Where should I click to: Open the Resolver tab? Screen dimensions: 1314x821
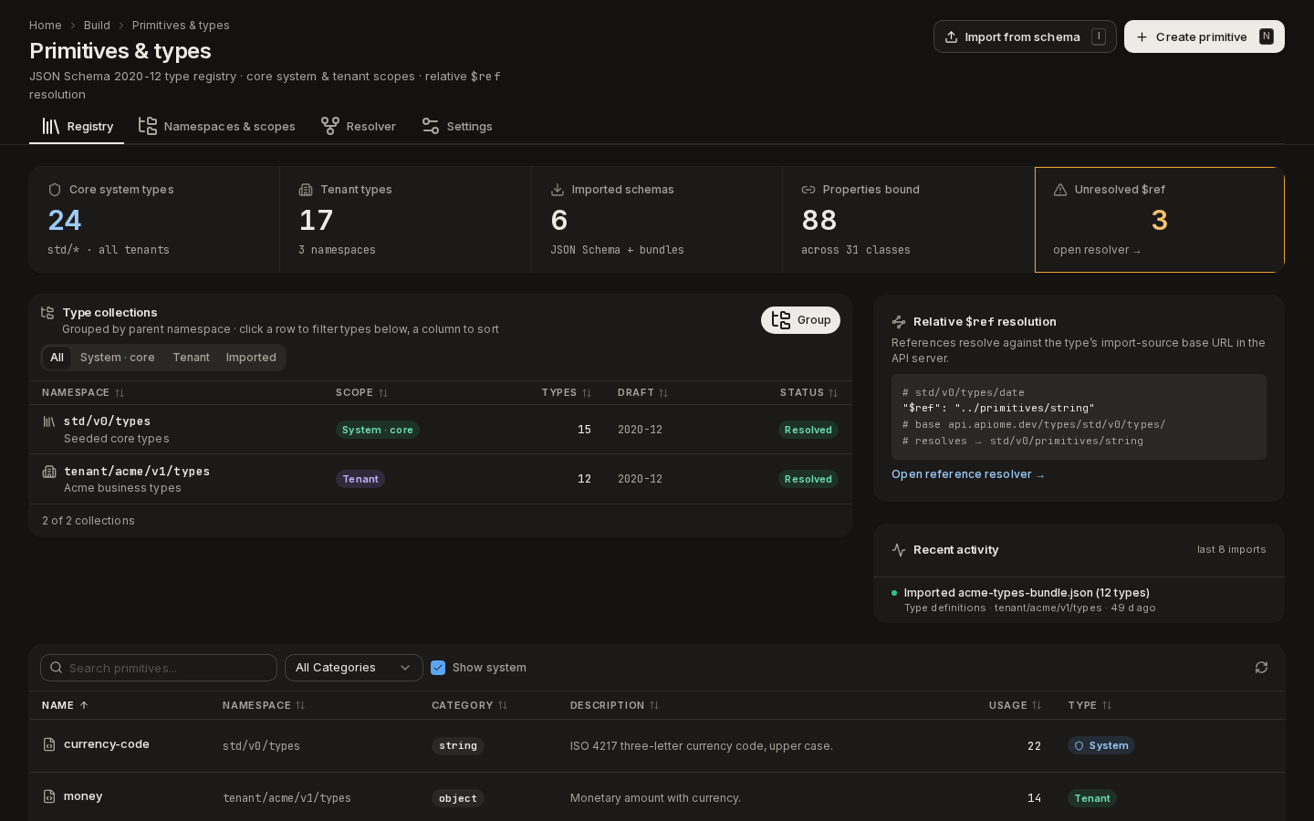[359, 127]
